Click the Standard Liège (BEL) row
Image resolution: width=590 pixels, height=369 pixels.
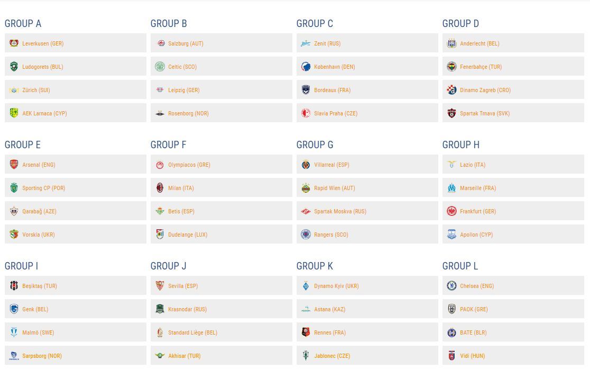pyautogui.click(x=221, y=332)
